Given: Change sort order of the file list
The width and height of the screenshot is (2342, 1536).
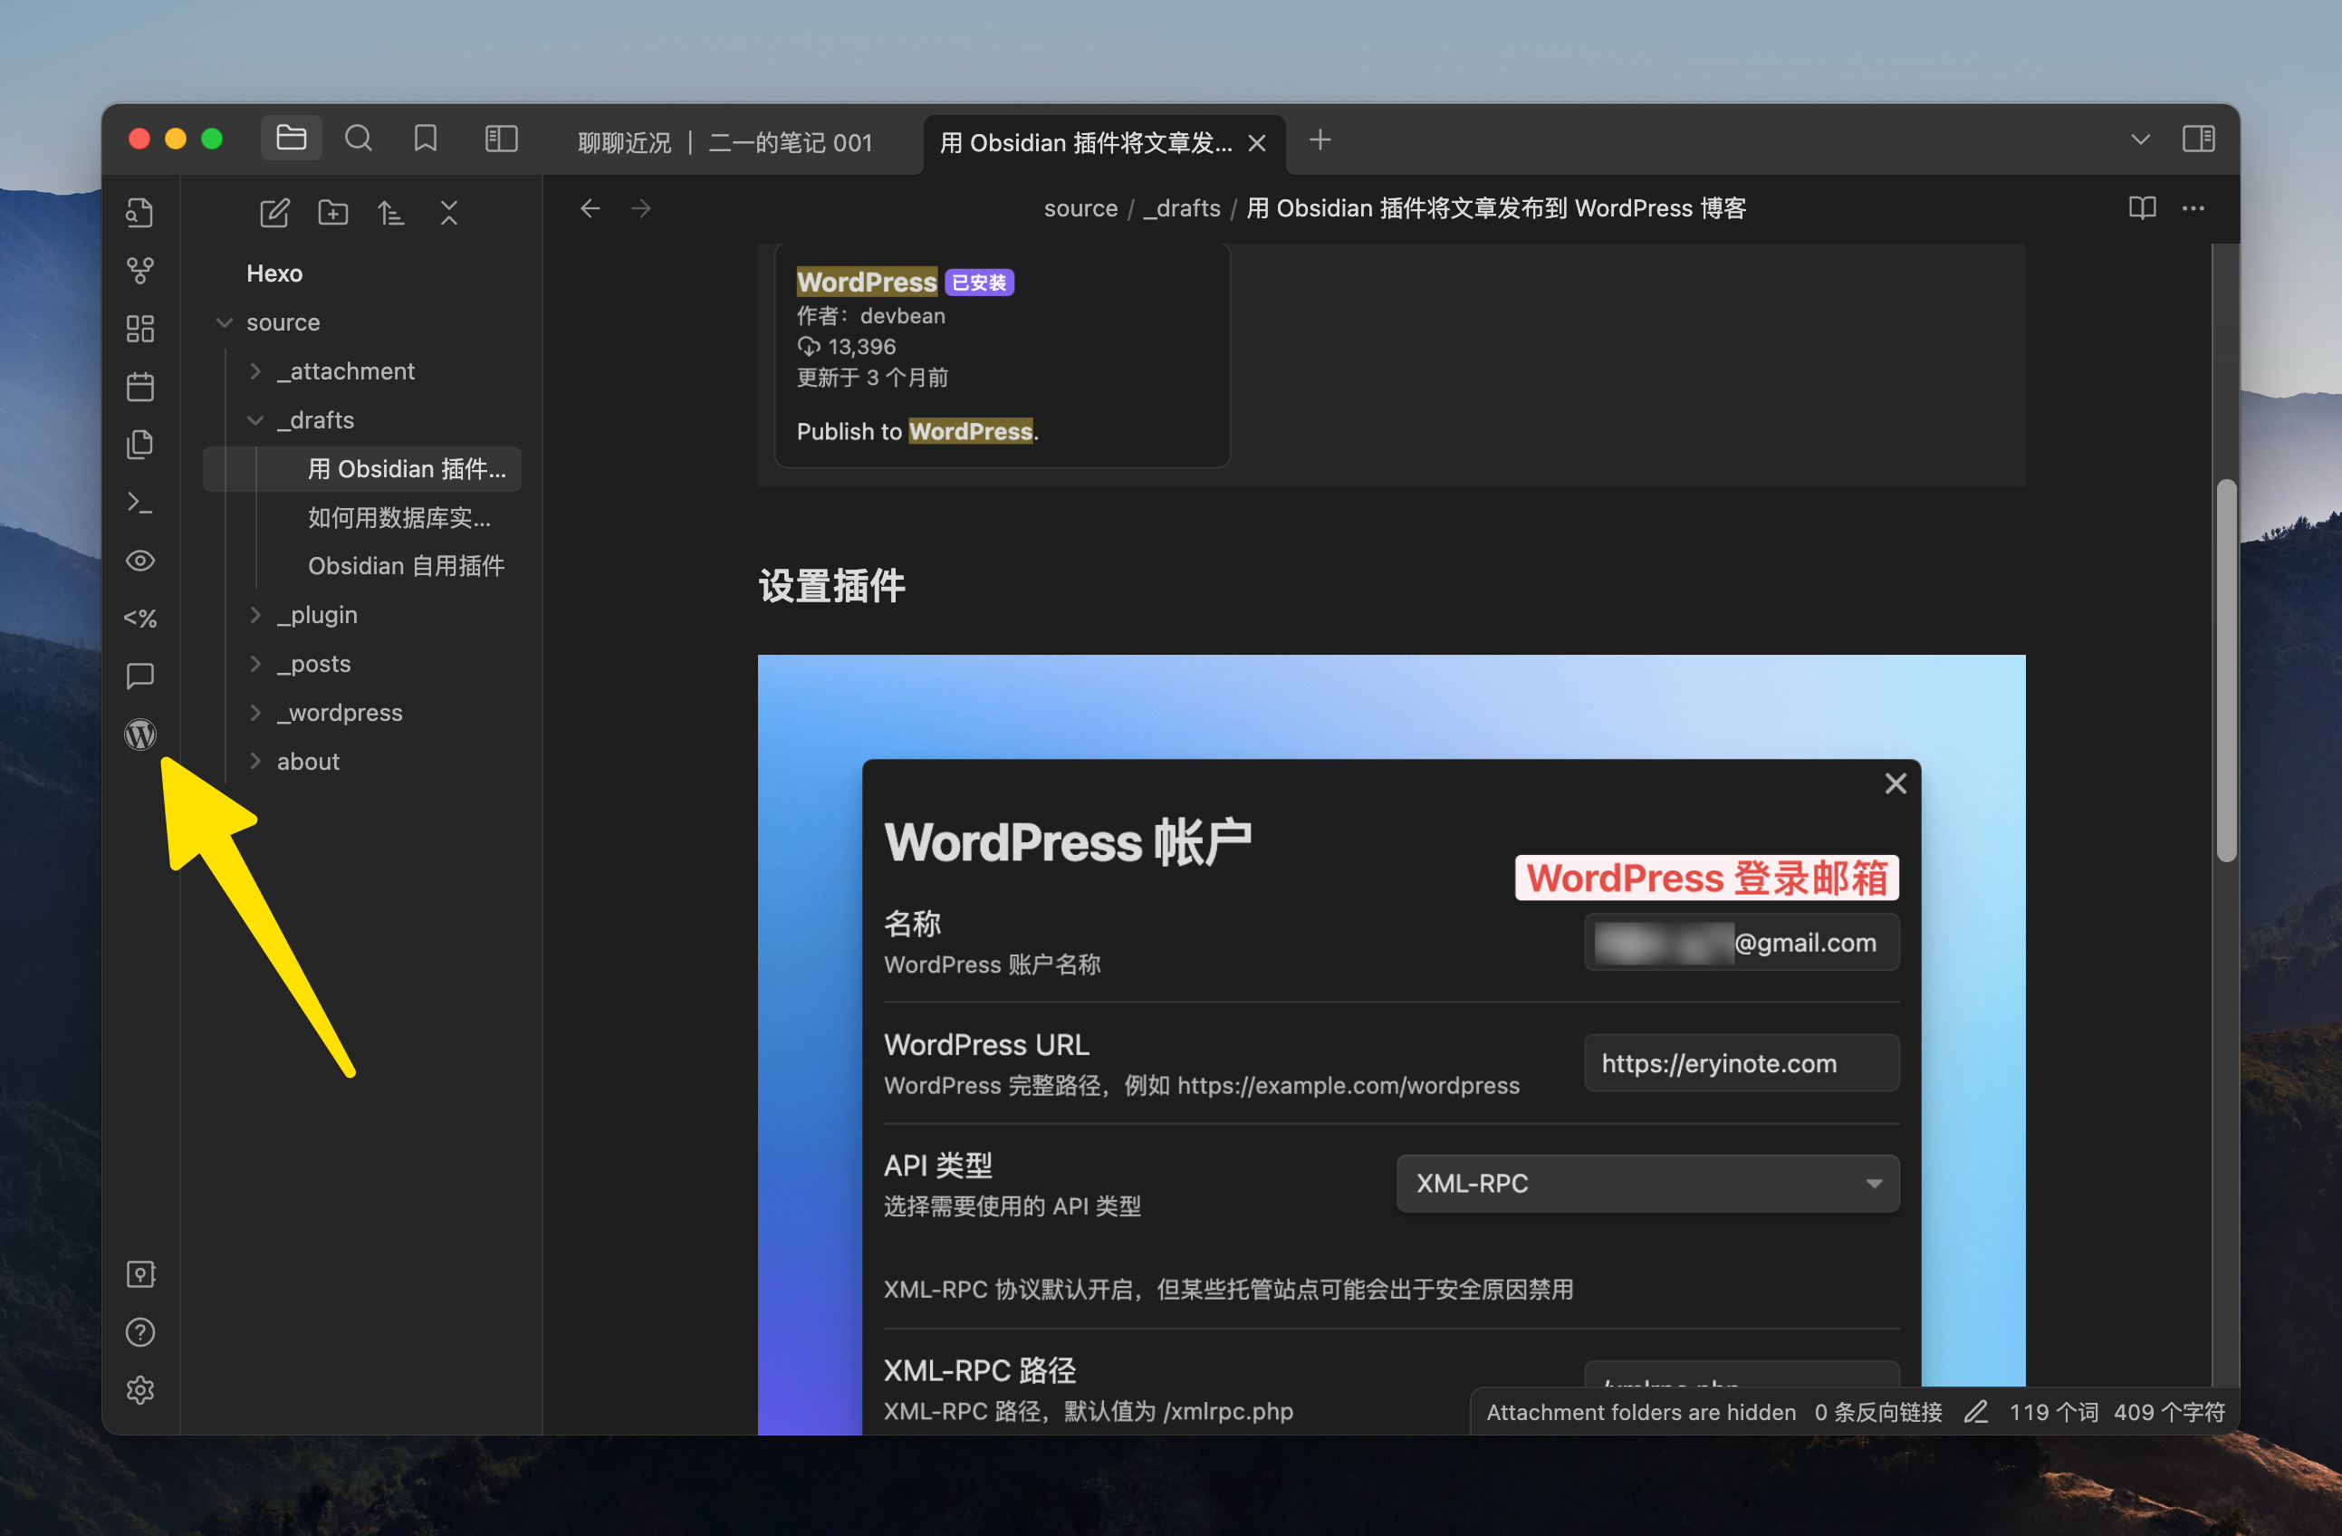Looking at the screenshot, I should 390,213.
